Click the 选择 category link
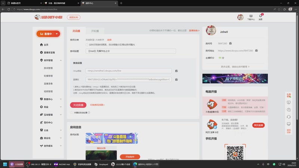 109,40
